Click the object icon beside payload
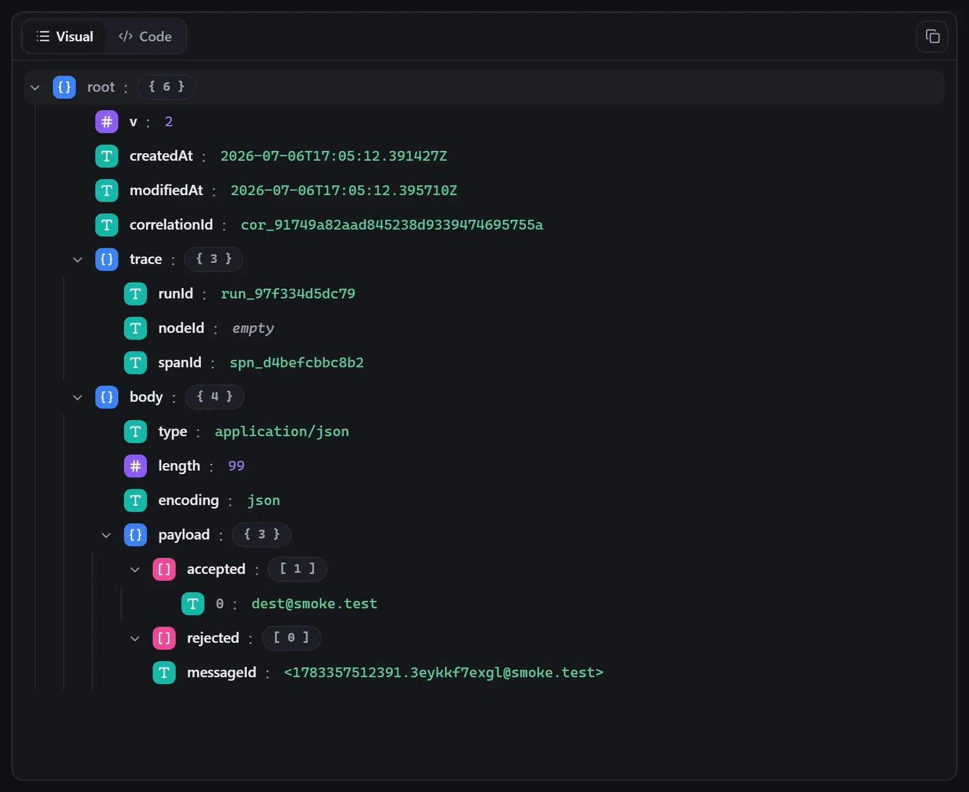The height and width of the screenshot is (792, 969). tap(135, 535)
